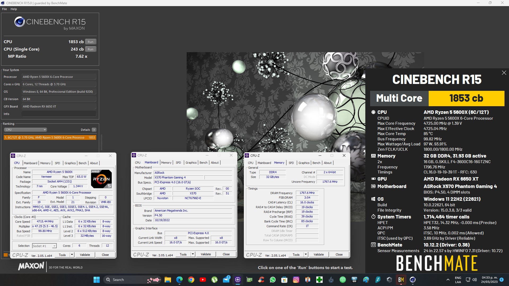Show hidden system tray icons
This screenshot has width=509, height=286.
[448, 280]
